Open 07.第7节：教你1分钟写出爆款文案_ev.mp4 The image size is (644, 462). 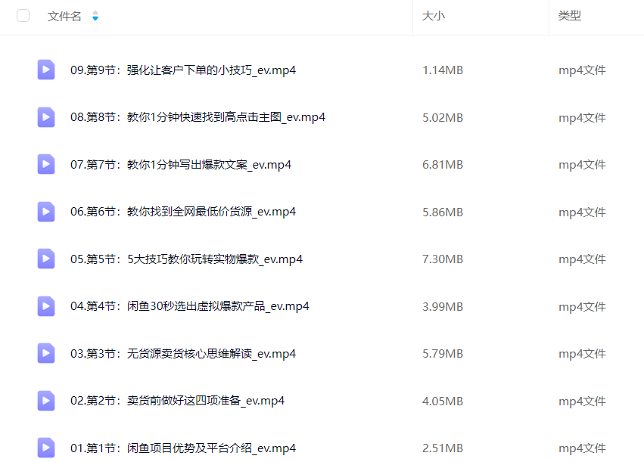[x=181, y=165]
